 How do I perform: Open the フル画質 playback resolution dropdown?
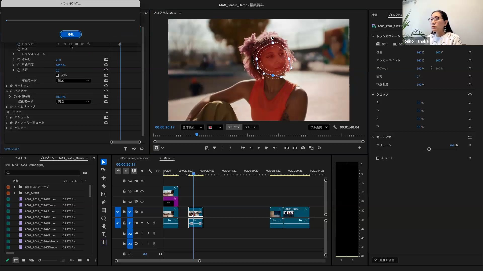[318, 127]
